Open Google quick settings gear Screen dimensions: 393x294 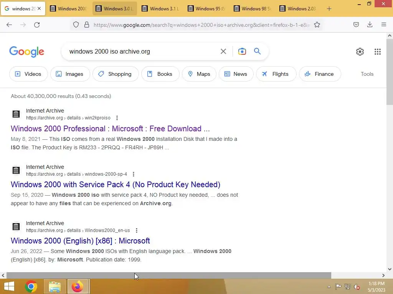(x=360, y=52)
